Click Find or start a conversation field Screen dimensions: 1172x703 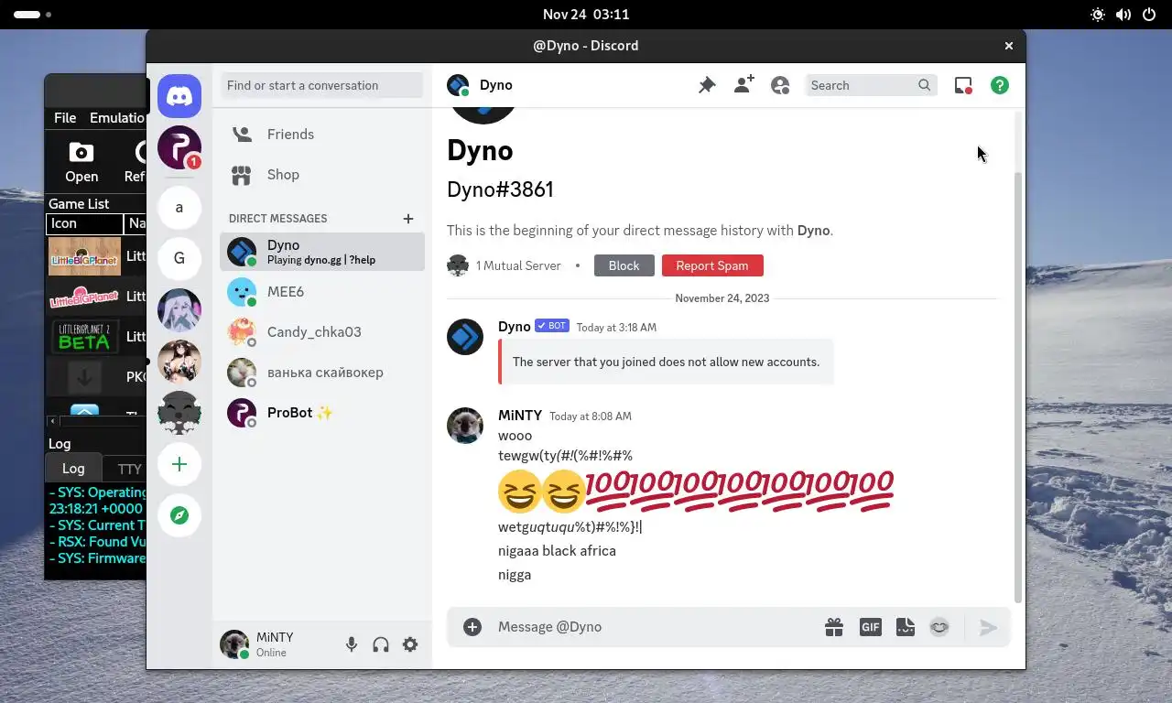point(322,85)
